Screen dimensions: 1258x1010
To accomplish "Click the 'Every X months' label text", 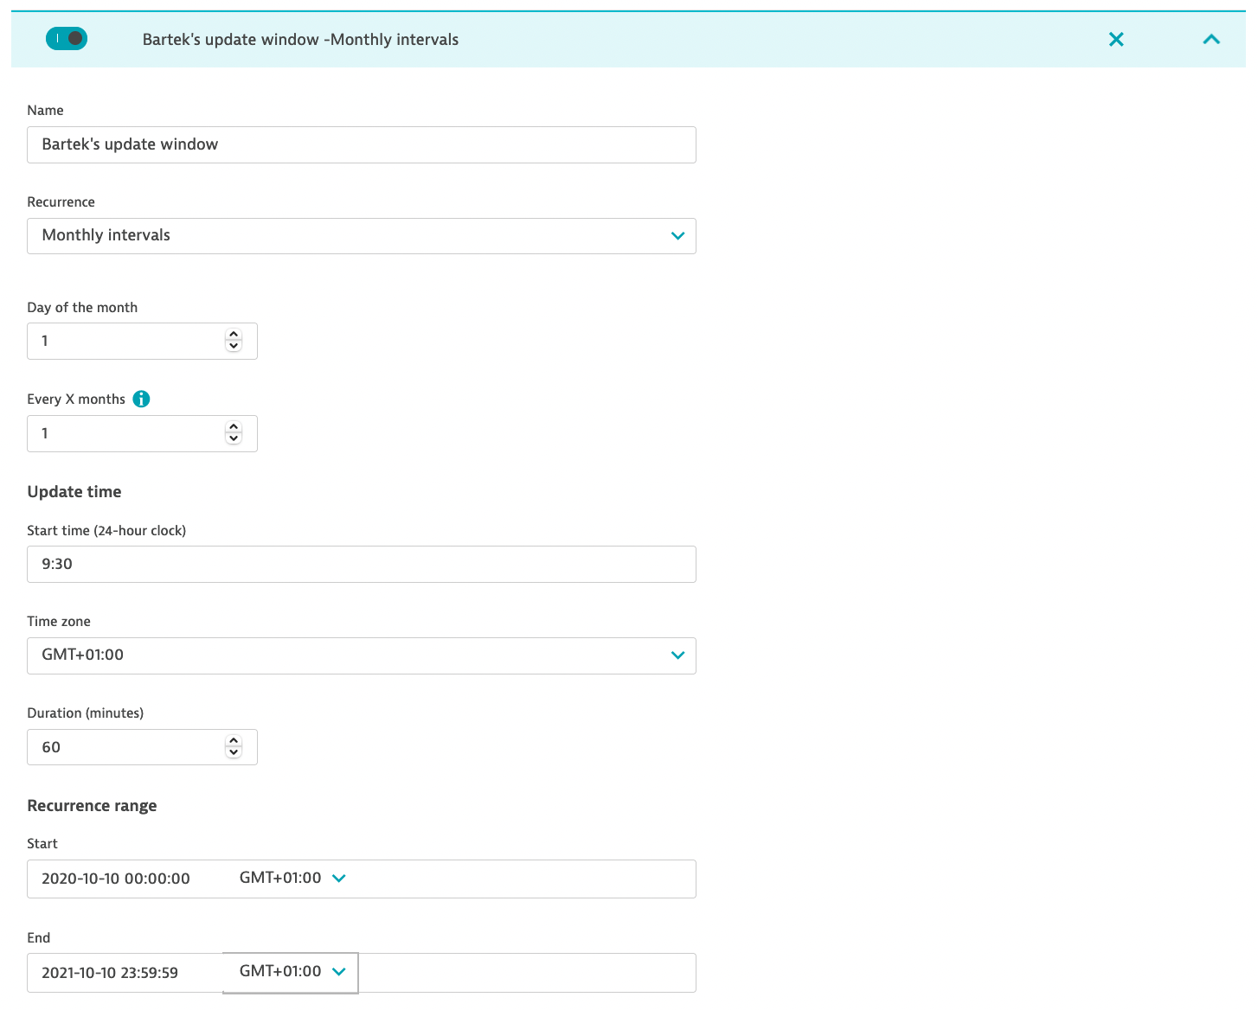I will tap(76, 400).
